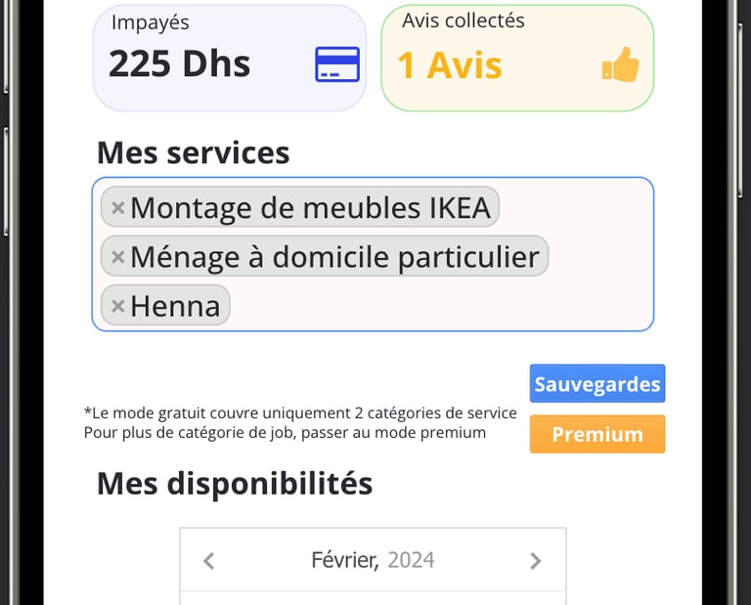Click the orange thumbs-up icon
This screenshot has height=605, width=751.
pyautogui.click(x=620, y=65)
